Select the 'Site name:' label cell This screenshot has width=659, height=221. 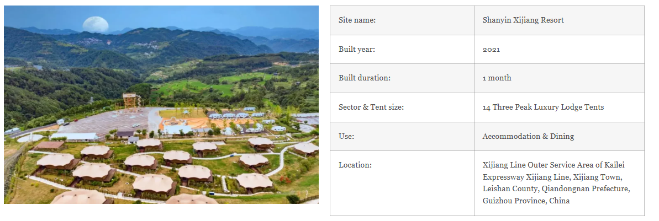(x=402, y=20)
